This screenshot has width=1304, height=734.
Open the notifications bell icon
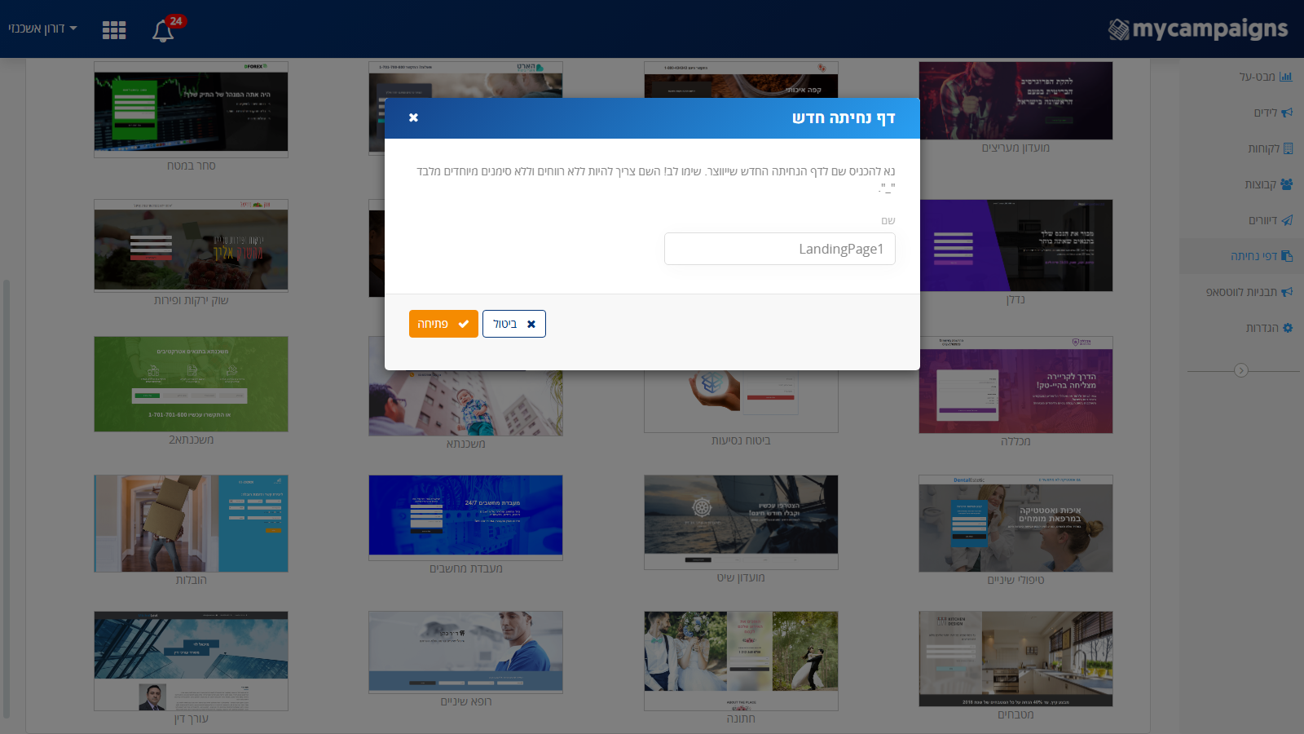(163, 31)
